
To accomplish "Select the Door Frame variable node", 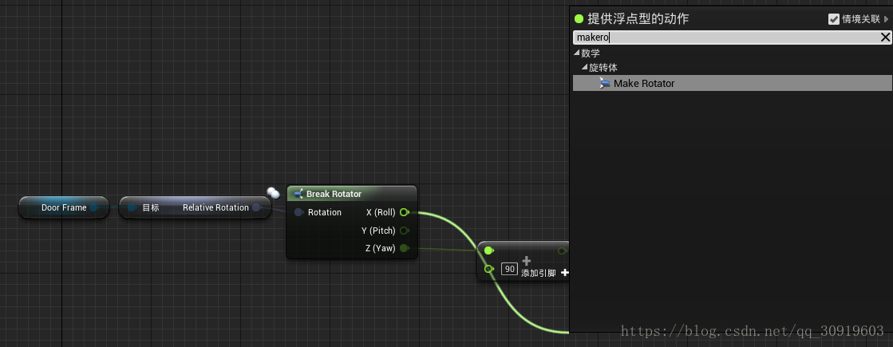I will 64,207.
